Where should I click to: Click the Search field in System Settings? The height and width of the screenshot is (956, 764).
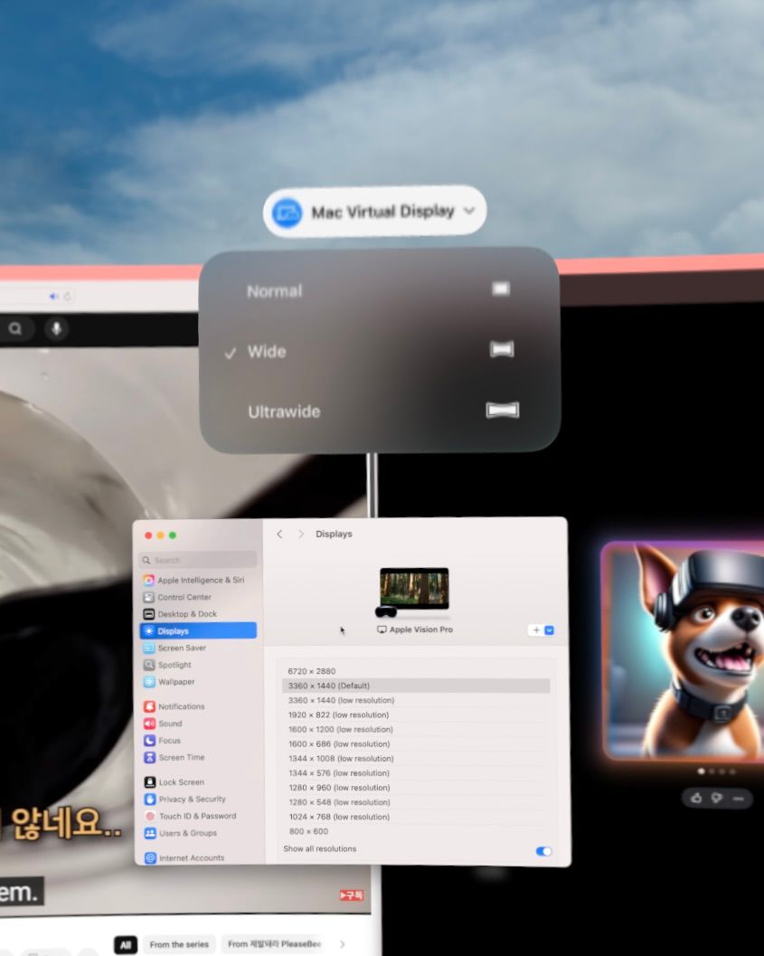point(199,560)
